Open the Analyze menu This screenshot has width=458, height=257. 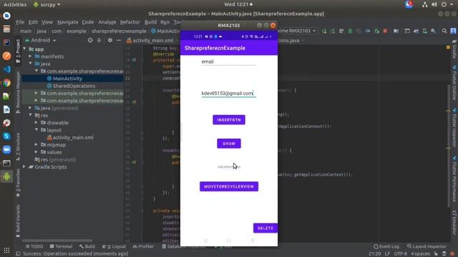(107, 22)
